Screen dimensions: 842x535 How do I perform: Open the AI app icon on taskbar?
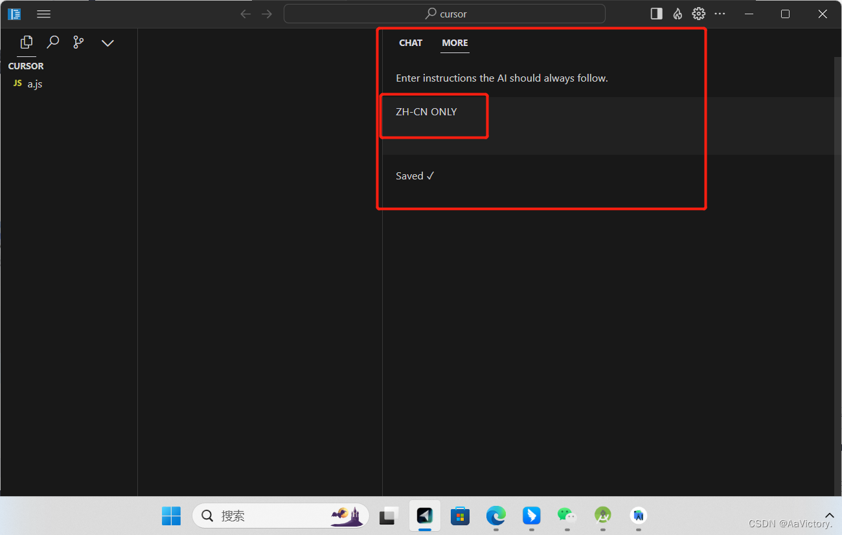pyautogui.click(x=639, y=516)
